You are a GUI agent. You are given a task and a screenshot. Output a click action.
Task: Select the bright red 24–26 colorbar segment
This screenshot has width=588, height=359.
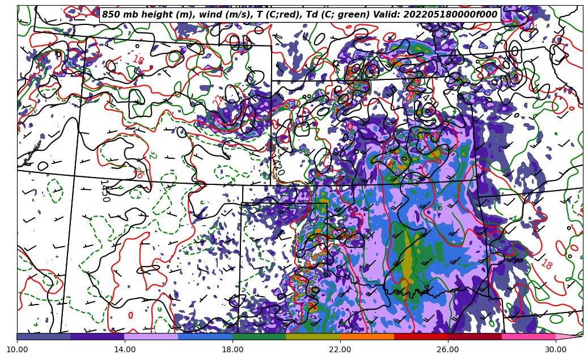[x=421, y=336]
